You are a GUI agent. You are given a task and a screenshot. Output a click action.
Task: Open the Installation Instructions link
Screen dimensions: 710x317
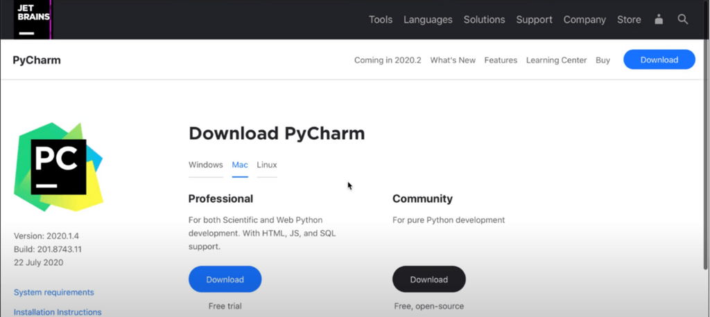[x=58, y=312]
